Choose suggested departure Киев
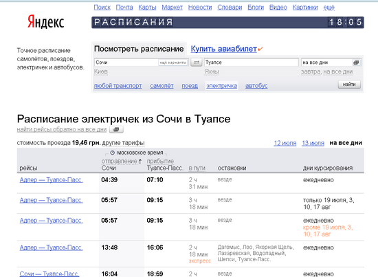 (x=101, y=71)
